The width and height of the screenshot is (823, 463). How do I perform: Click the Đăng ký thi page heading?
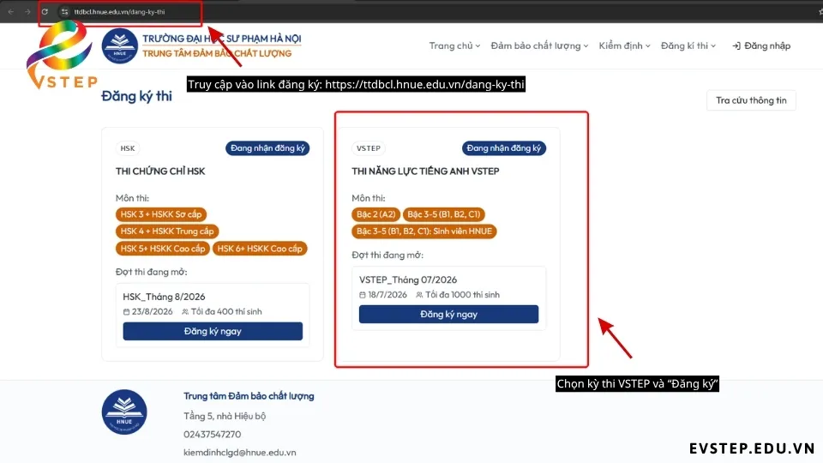136,97
